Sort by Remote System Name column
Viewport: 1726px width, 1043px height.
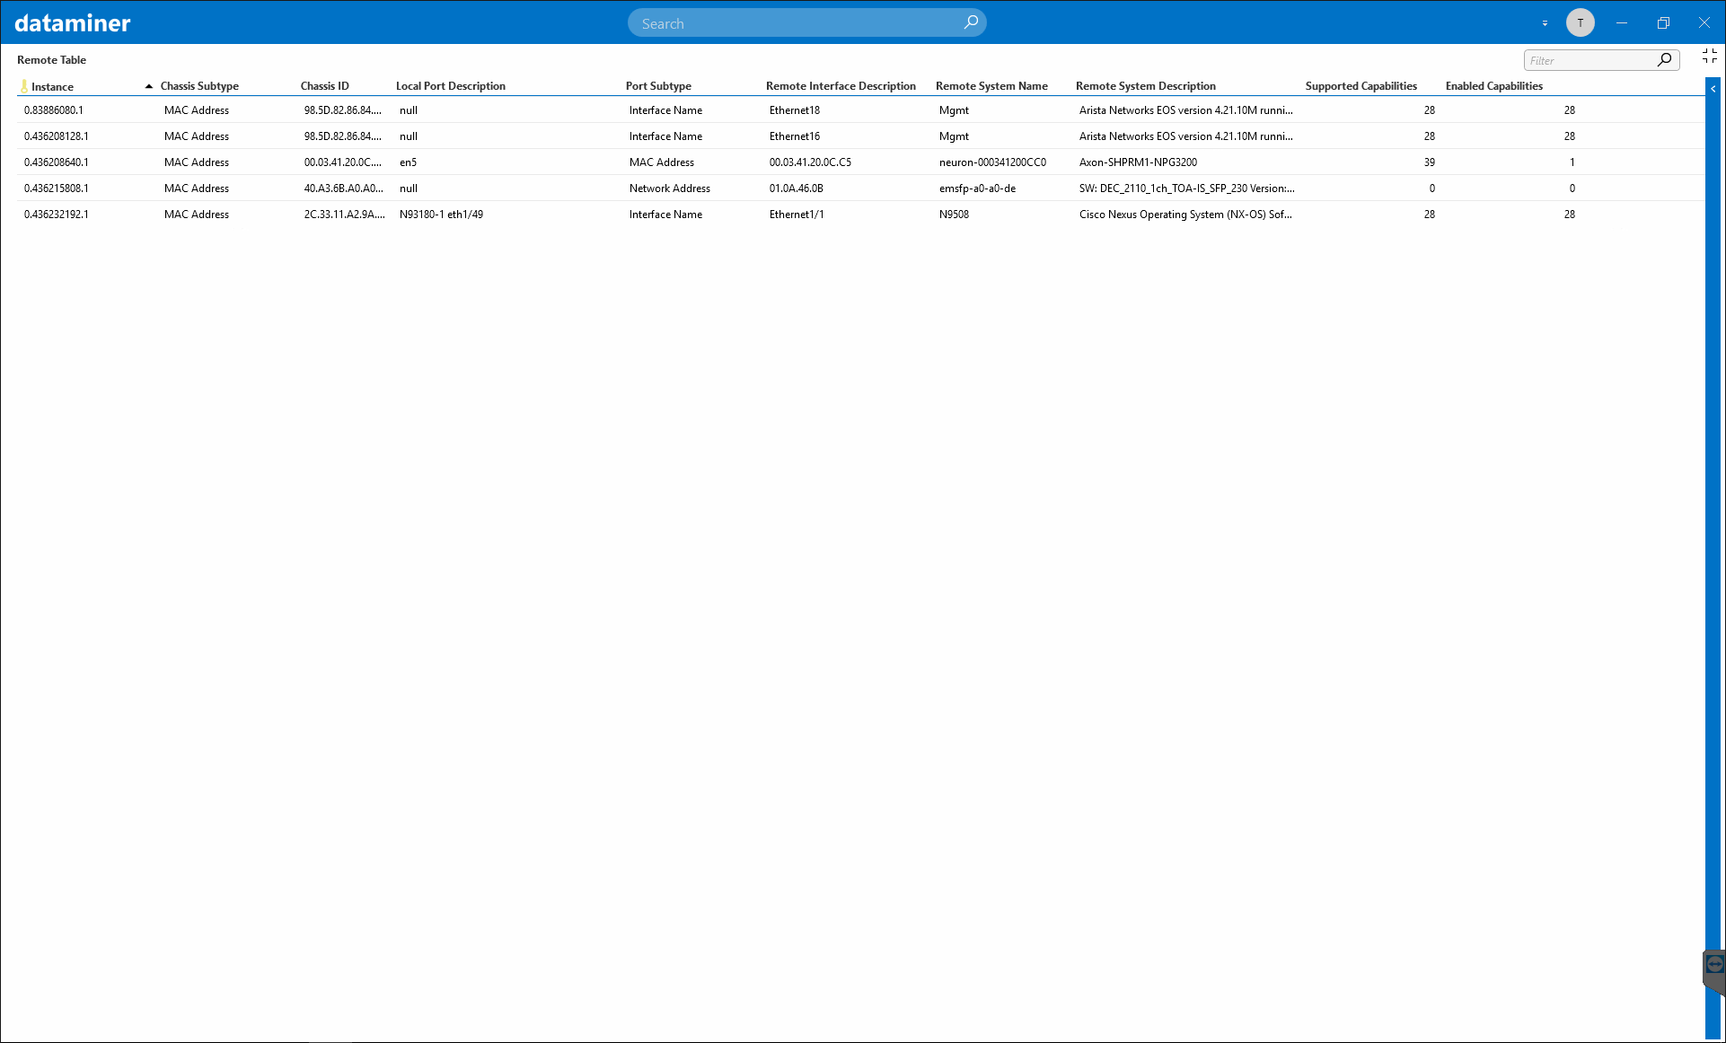pyautogui.click(x=991, y=86)
